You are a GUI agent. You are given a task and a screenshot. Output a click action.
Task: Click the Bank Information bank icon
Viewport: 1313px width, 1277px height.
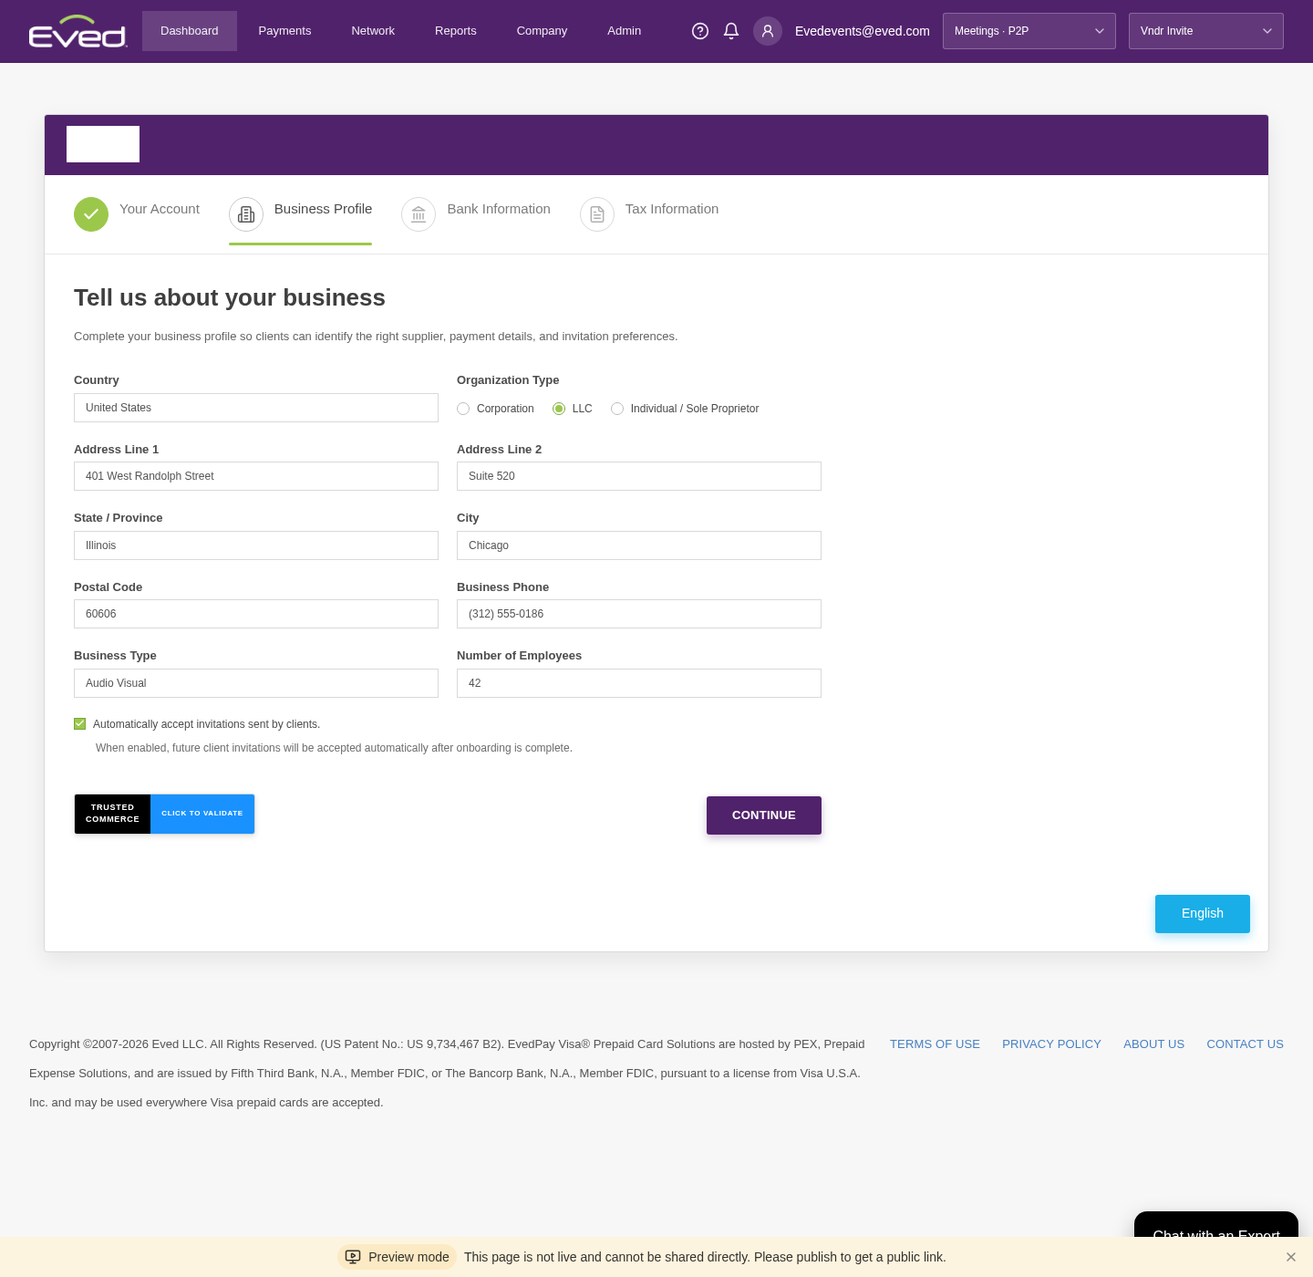point(419,214)
